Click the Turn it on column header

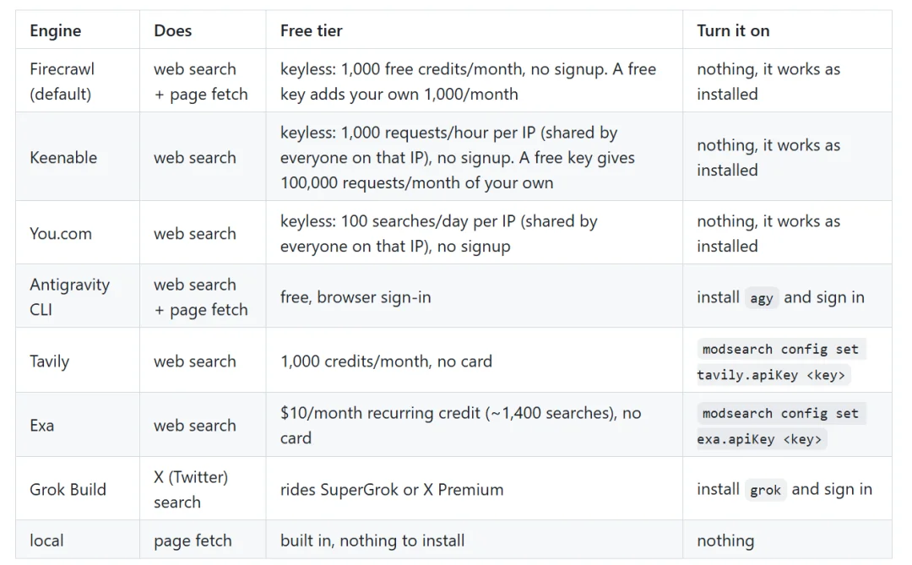point(733,30)
